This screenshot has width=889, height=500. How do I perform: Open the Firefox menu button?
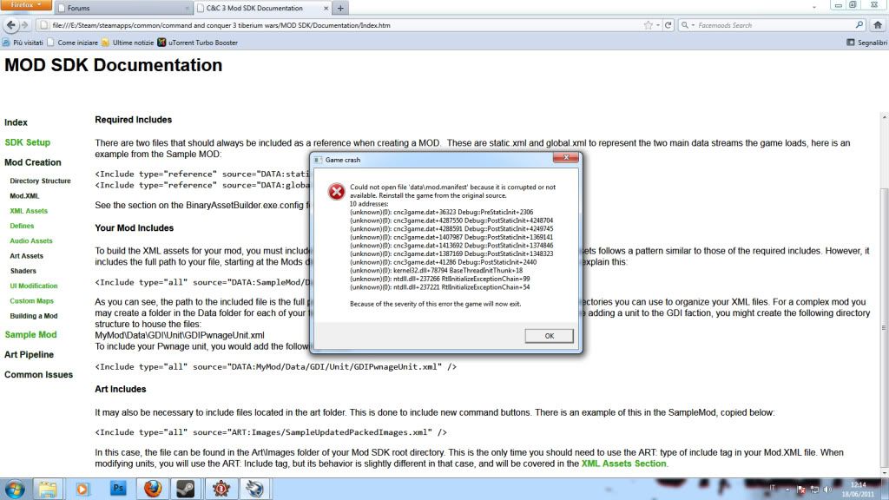tap(25, 5)
